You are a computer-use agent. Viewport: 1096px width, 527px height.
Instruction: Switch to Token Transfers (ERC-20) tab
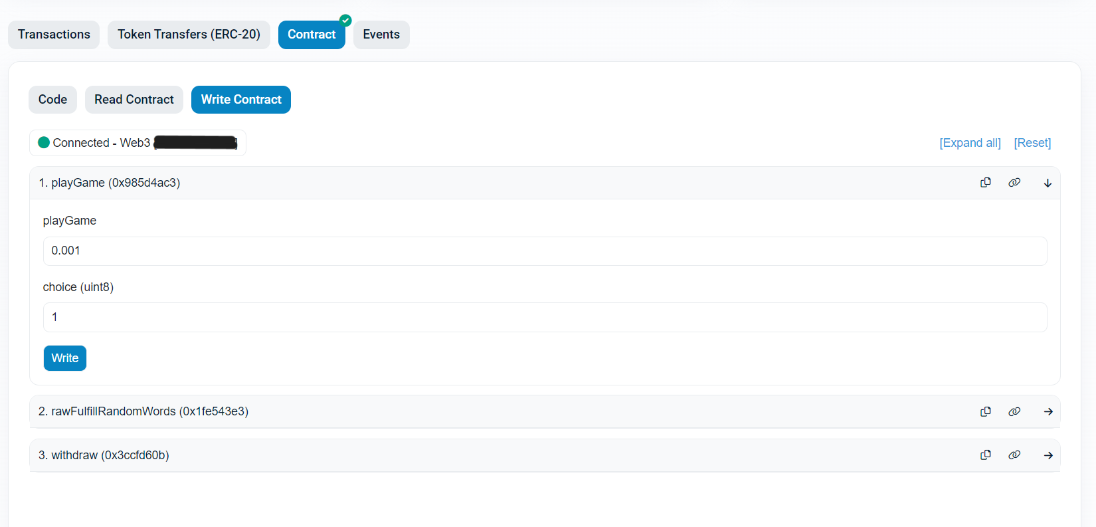(189, 35)
